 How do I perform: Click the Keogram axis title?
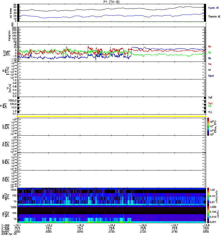click(x=9, y=36)
